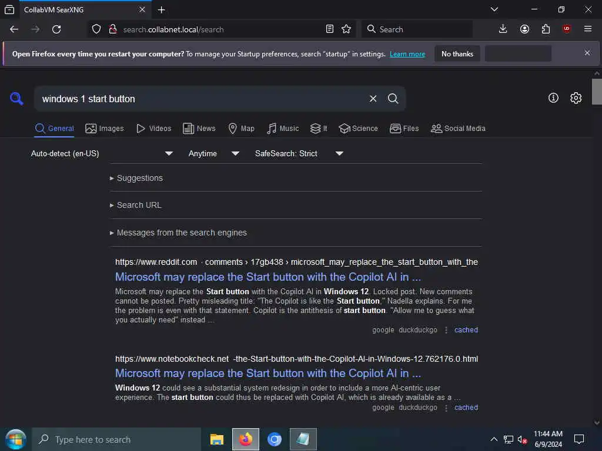Open the notebookcheck.net Copilot AI result title
The width and height of the screenshot is (602, 451).
pos(268,373)
